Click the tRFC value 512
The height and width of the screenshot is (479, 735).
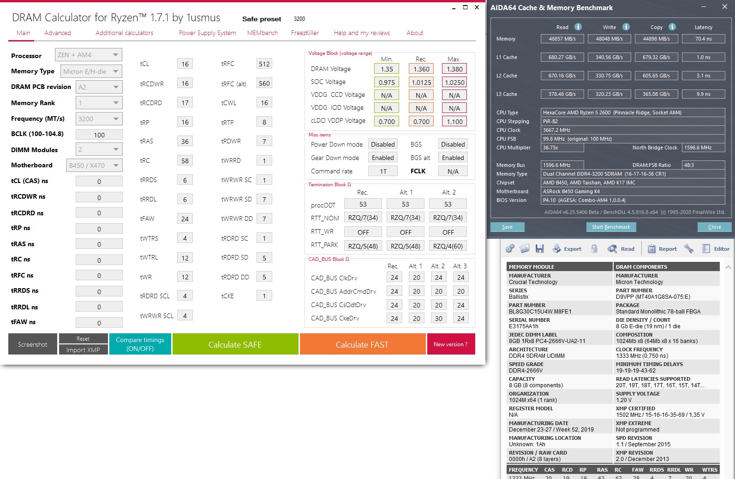click(x=264, y=64)
